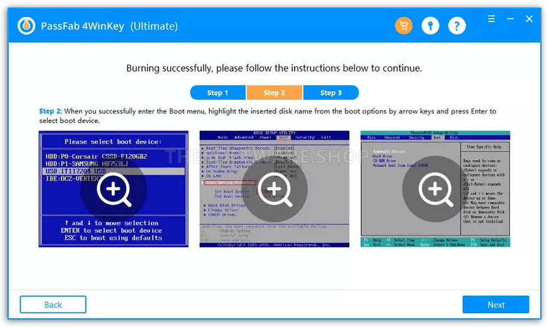Click the 'PassFab 4WinKey (Ultimate)' title text
Image resolution: width=549 pixels, height=327 pixels.
click(x=109, y=26)
